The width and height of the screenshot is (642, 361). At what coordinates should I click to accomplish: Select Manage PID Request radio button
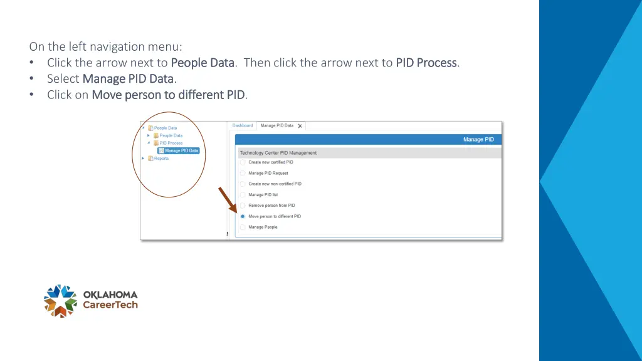243,173
